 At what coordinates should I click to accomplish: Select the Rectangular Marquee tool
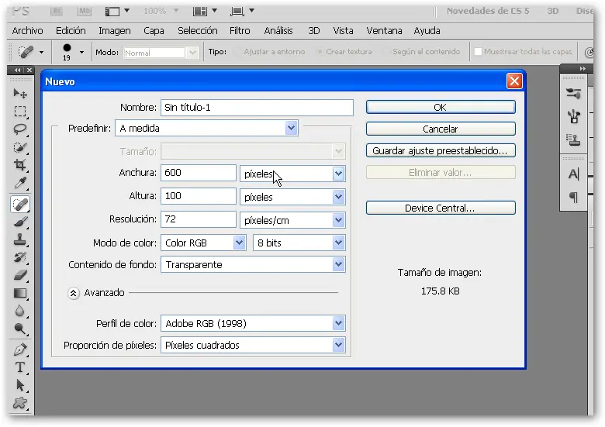coord(20,112)
